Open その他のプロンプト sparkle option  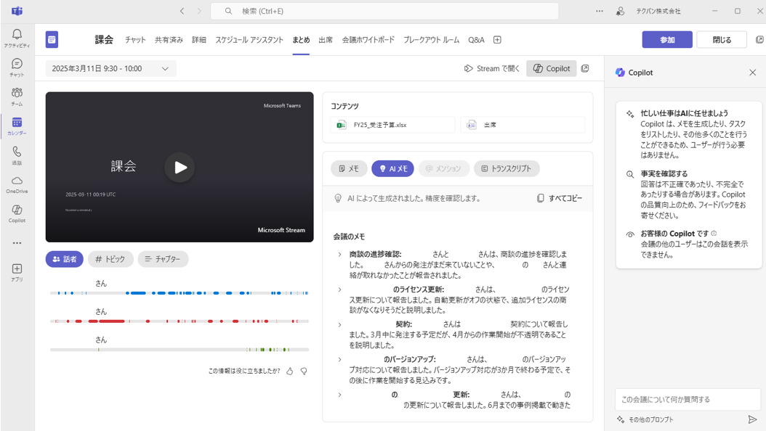(x=645, y=419)
